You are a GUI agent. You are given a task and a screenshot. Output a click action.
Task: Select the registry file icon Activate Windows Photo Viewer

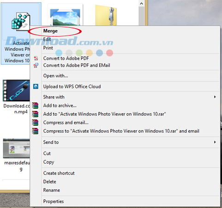[x=21, y=21]
